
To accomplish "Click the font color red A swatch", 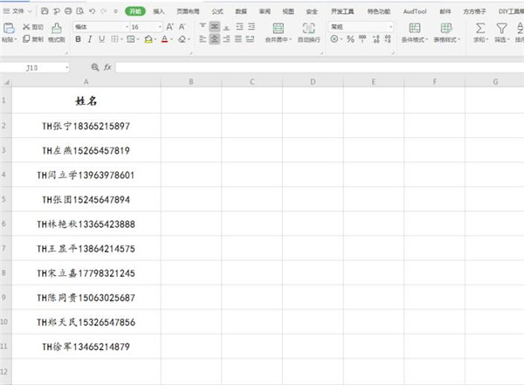I will pyautogui.click(x=164, y=39).
